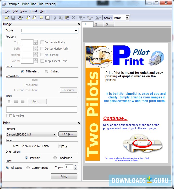The width and height of the screenshot is (174, 189).
Task: Click the Height input field
Action: click(x=27, y=55)
